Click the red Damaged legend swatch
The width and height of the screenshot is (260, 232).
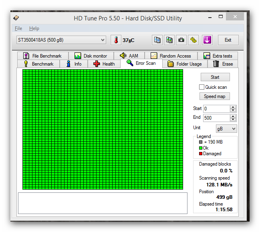click(201, 154)
